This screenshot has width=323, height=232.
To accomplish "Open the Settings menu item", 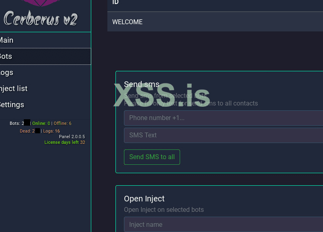I will coord(45,105).
